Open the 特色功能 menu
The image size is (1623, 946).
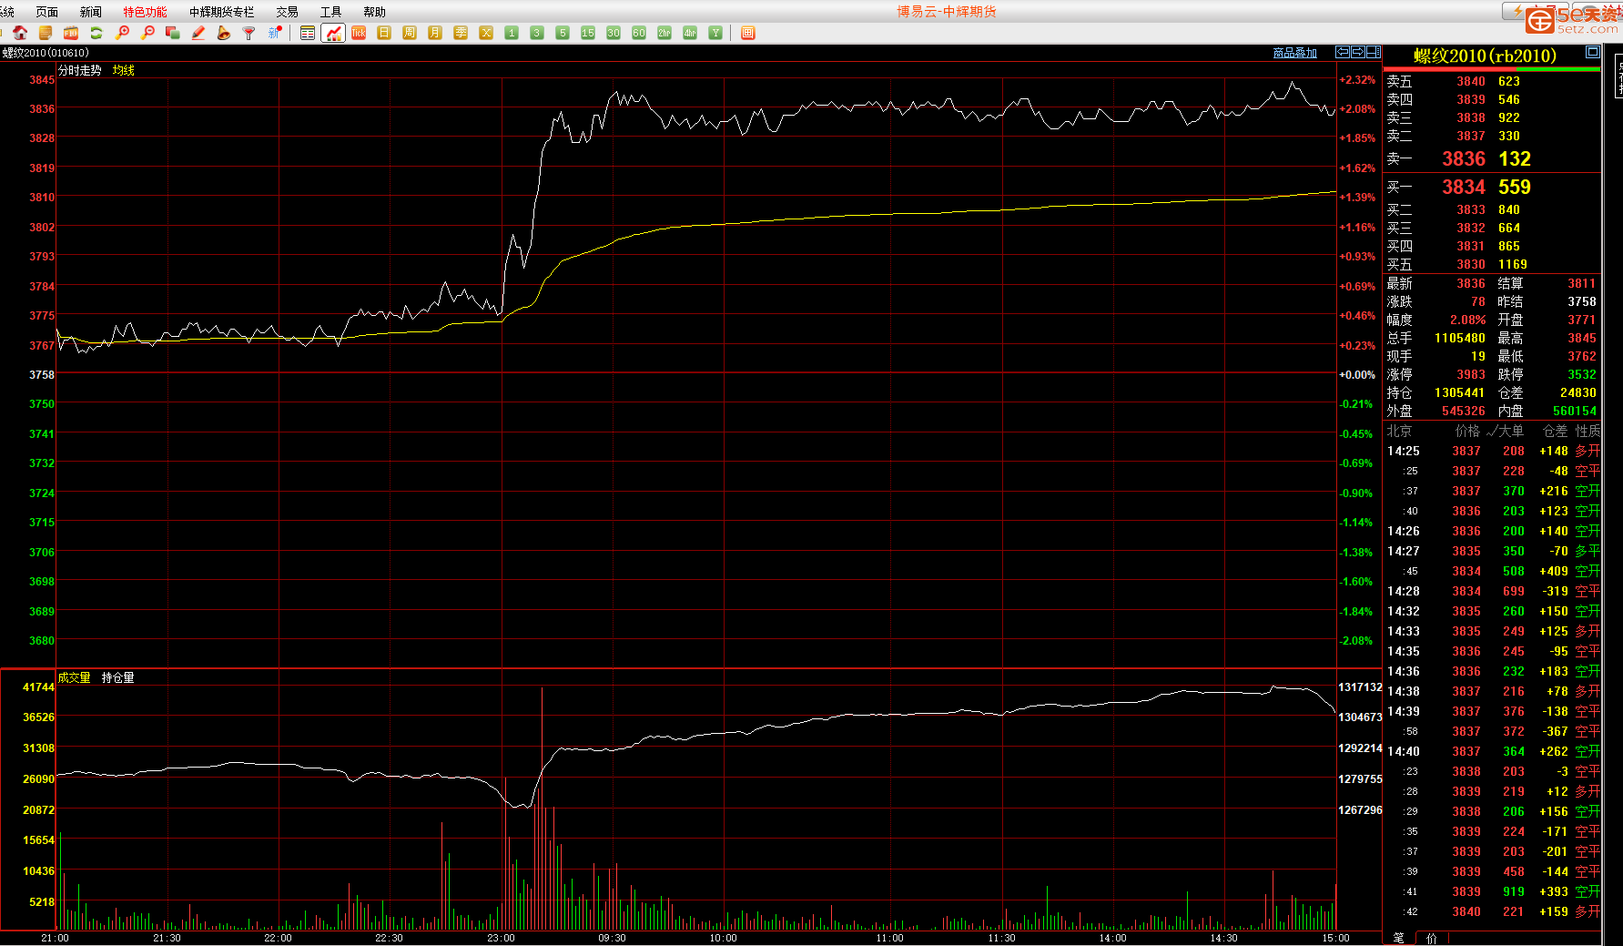pos(145,12)
